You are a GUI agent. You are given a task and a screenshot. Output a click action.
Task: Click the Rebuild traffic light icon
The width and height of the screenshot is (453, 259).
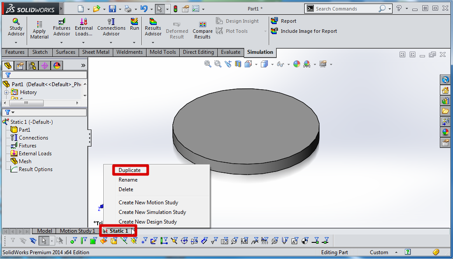176,9
